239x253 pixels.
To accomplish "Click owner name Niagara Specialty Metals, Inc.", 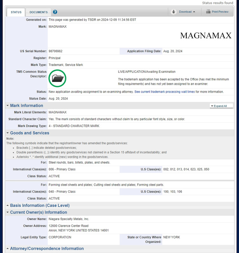I will click(69, 219).
